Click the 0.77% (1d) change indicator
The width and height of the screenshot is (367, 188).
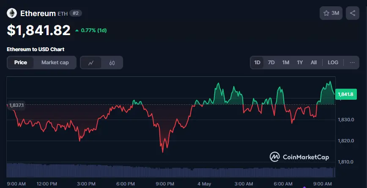(x=91, y=30)
